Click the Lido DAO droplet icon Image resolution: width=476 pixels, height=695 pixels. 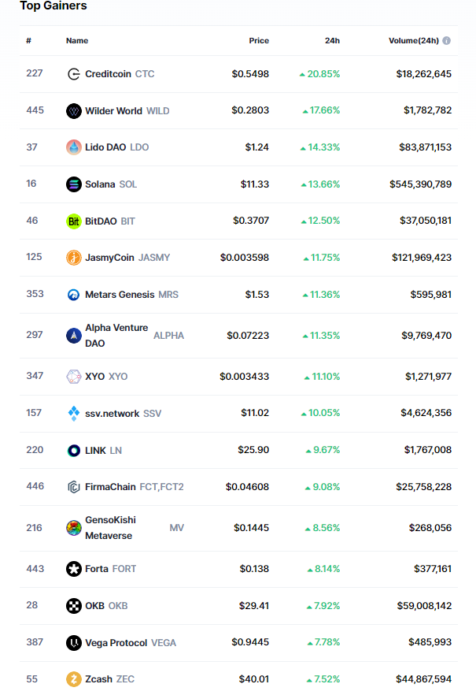click(73, 147)
